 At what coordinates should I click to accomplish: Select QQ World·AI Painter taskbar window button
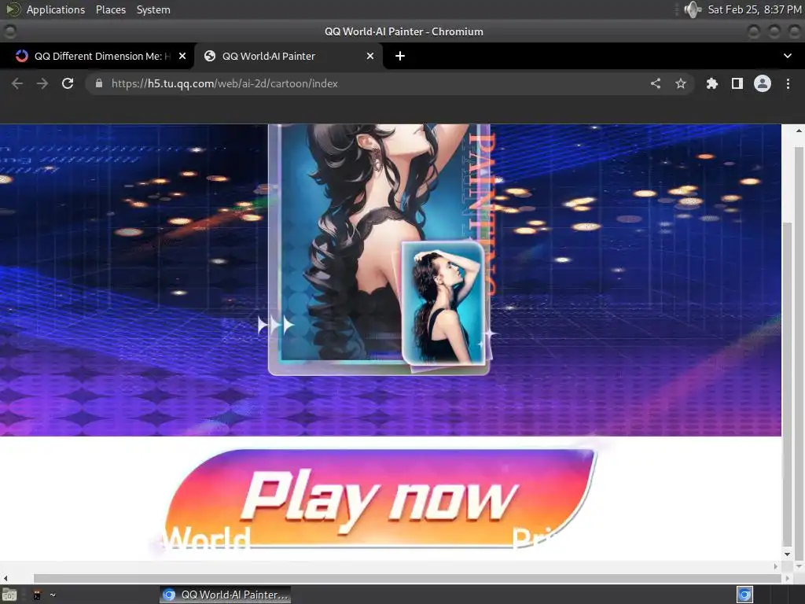coord(226,595)
